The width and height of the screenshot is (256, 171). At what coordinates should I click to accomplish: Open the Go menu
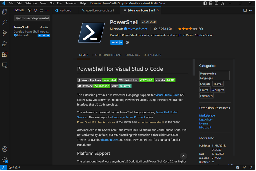pos(52,3)
